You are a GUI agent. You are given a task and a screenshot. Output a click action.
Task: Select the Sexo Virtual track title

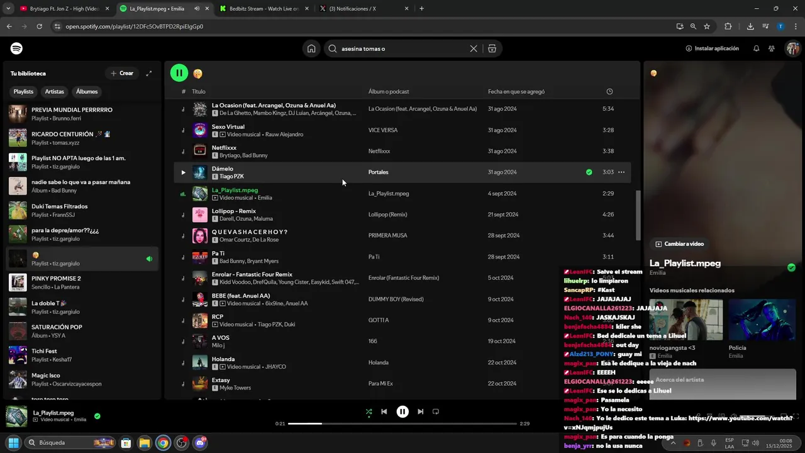pos(228,126)
